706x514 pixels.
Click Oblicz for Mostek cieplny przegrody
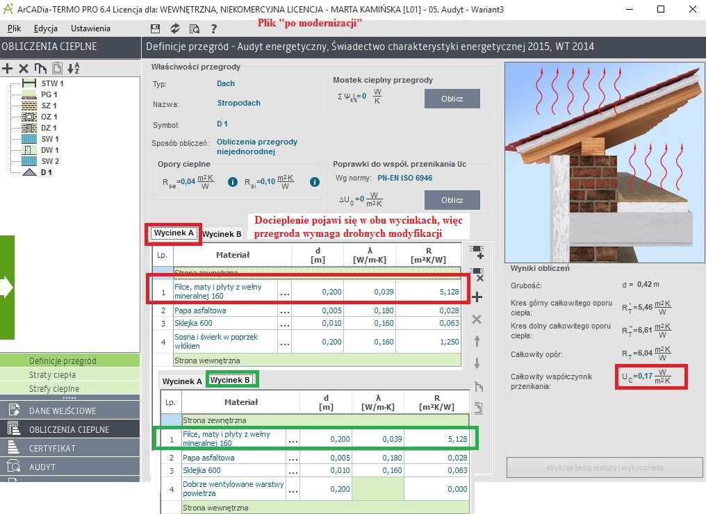452,99
